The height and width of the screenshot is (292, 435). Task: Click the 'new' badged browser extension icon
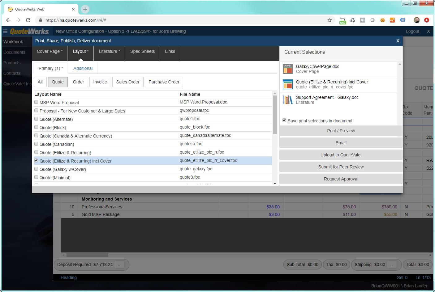point(343,20)
